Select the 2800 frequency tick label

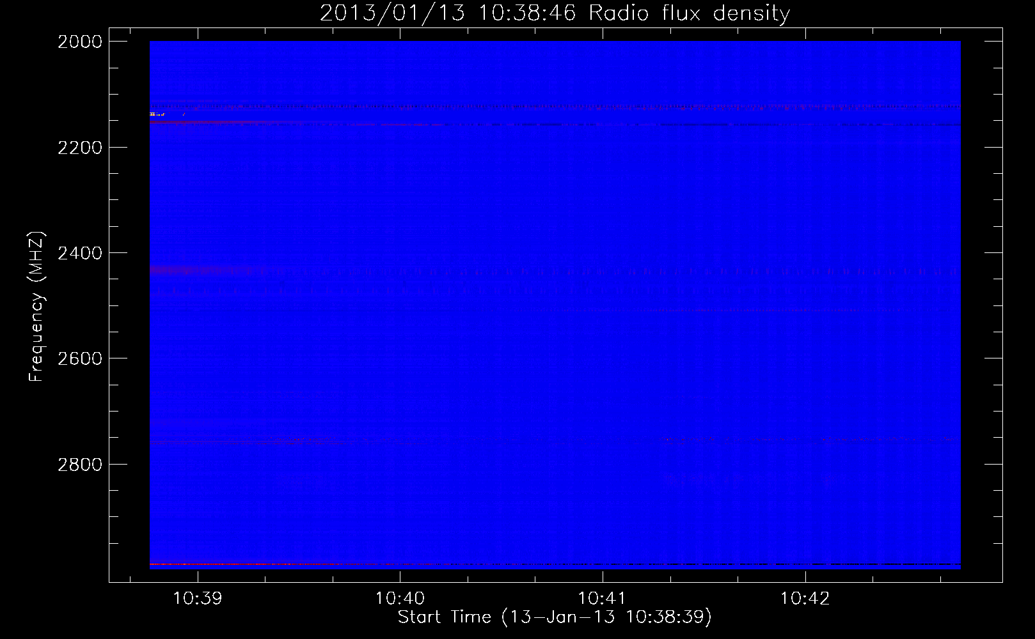point(80,465)
